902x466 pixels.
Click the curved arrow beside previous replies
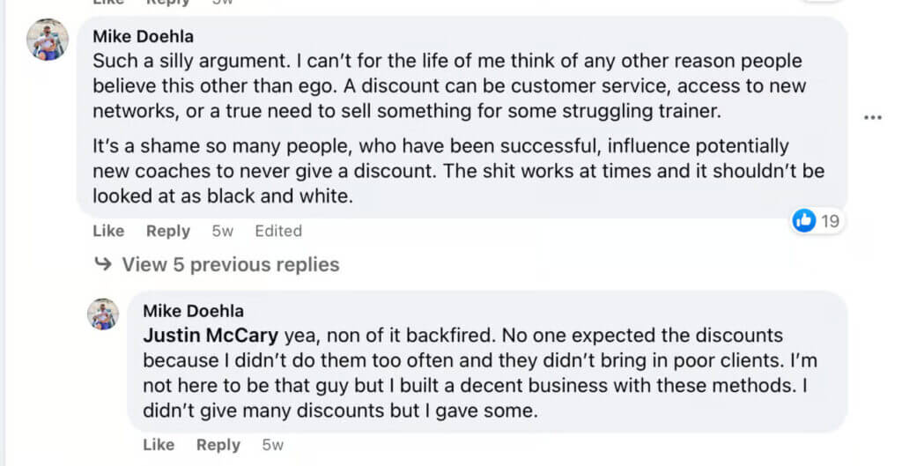click(x=103, y=264)
